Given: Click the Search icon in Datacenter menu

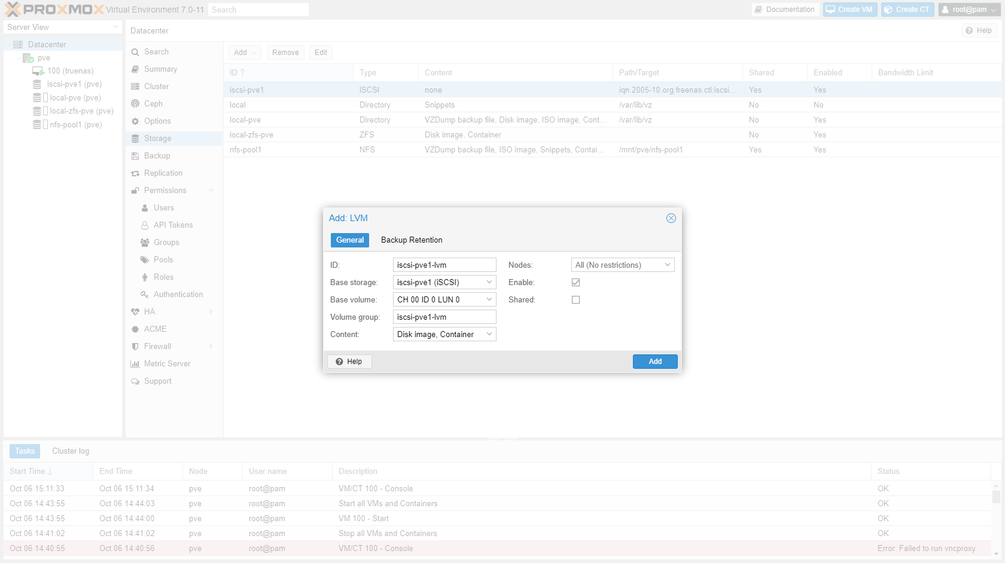Looking at the screenshot, I should pos(135,52).
